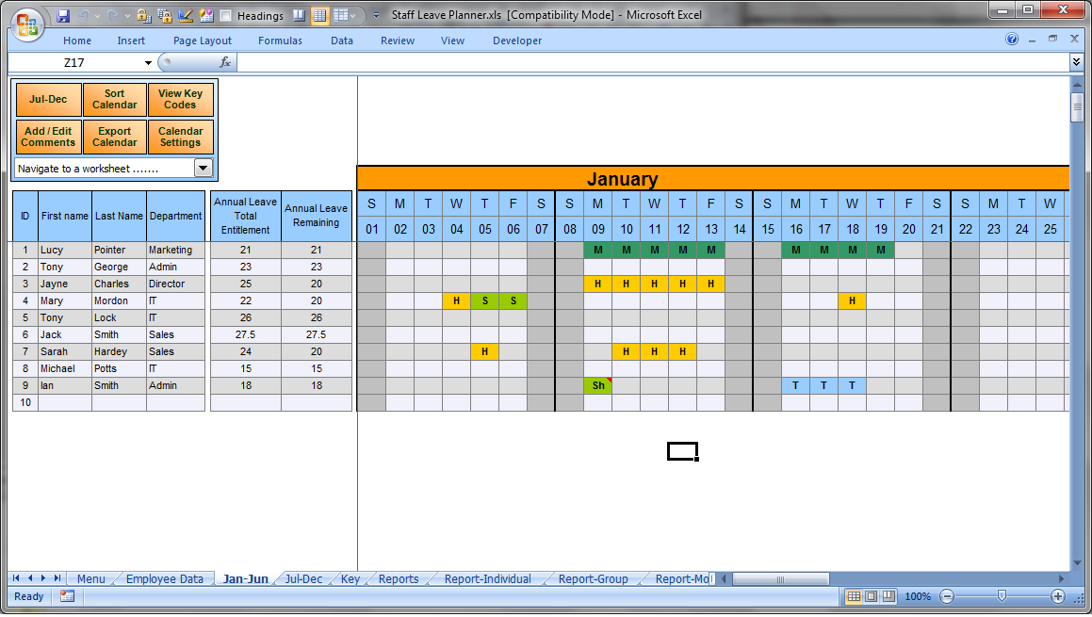Image resolution: width=1092 pixels, height=617 pixels.
Task: Click the Save icon in quick access toolbar
Action: 63,16
